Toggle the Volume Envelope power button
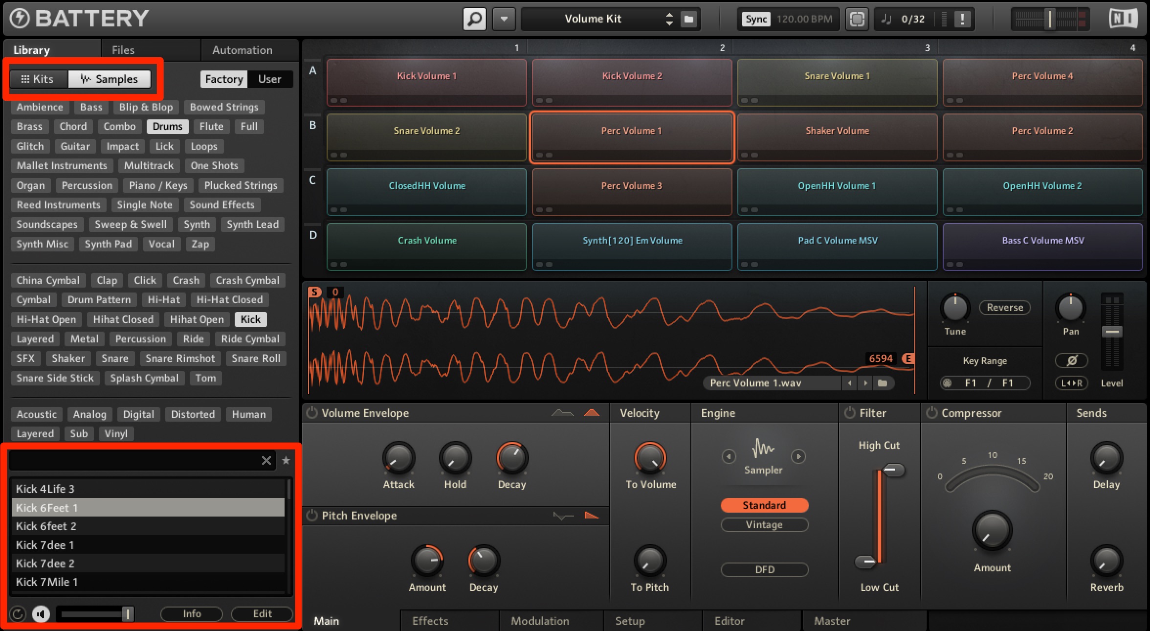Image resolution: width=1150 pixels, height=631 pixels. [x=311, y=413]
